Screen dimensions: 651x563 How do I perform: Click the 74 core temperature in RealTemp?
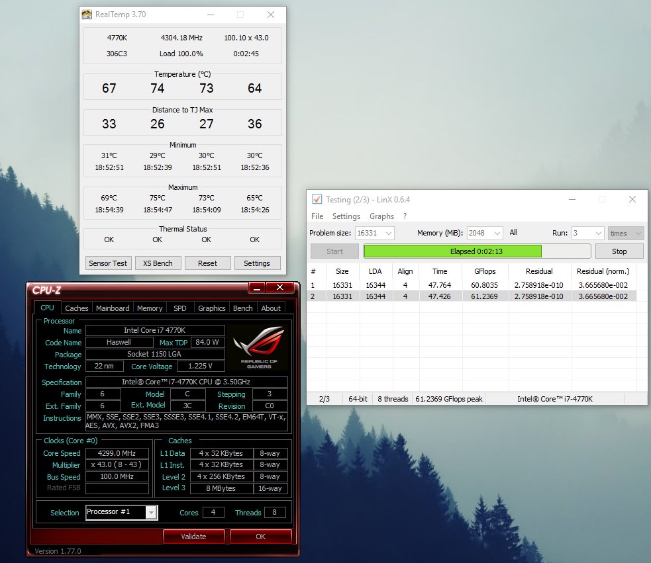(158, 88)
